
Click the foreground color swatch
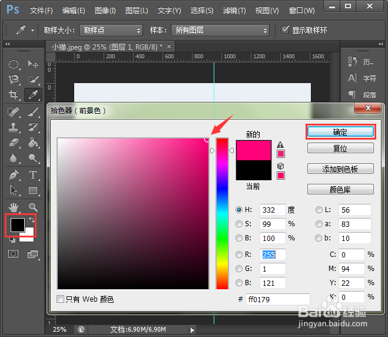(x=17, y=225)
